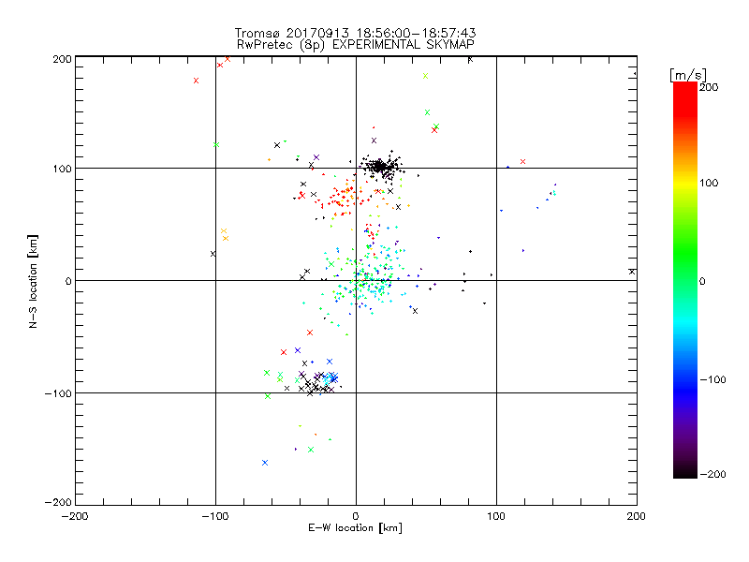Image resolution: width=749 pixels, height=562 pixels.
Task: Click the y-axis '0' tick label
Action: point(67,282)
